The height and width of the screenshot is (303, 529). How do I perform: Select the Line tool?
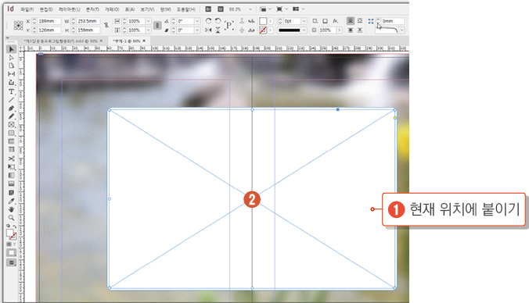[x=11, y=100]
